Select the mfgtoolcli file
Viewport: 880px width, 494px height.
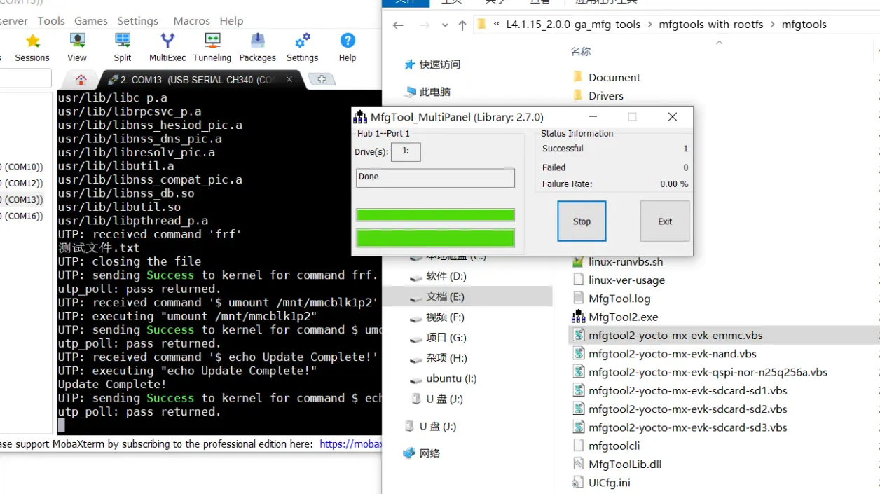(614, 446)
